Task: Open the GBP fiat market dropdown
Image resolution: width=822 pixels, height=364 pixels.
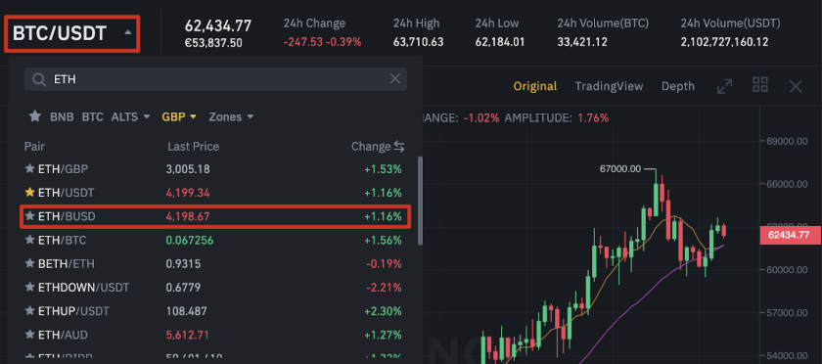Action: [179, 116]
